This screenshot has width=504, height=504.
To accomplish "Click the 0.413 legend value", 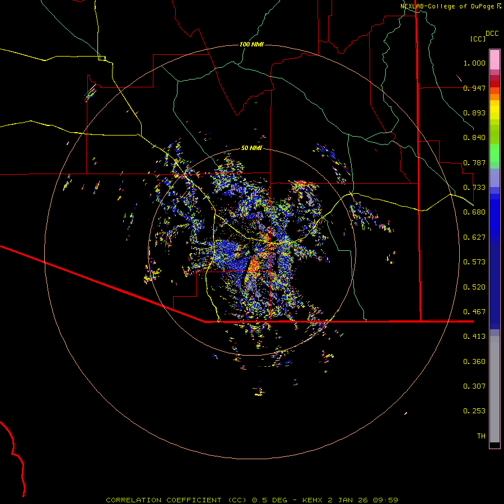I will pos(474,337).
